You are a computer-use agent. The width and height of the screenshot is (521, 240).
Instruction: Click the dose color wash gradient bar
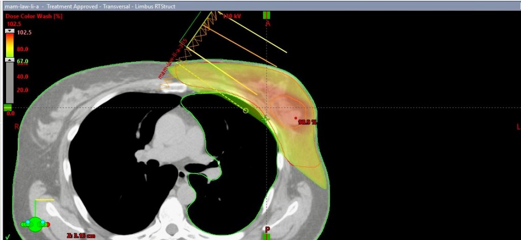(10, 46)
